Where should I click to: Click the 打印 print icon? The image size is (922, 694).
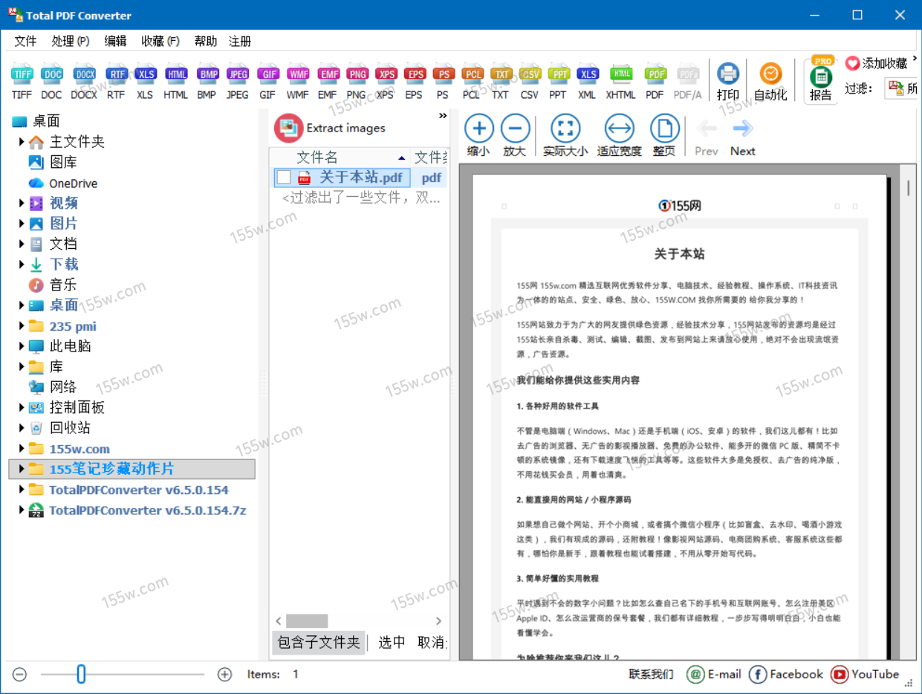tap(727, 75)
